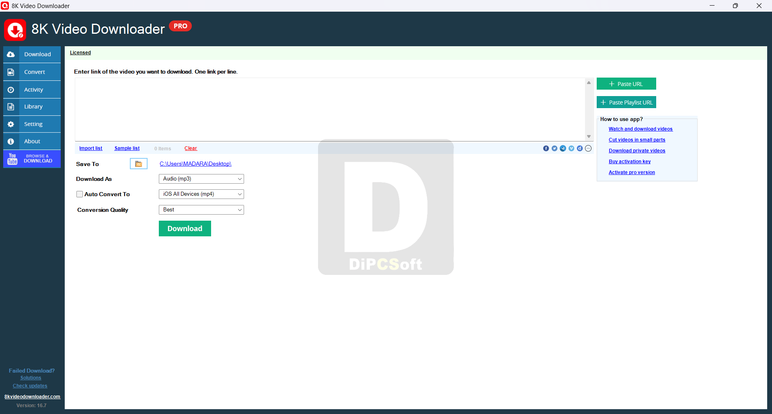Click the Buy activation key link
The image size is (772, 414).
pos(630,162)
